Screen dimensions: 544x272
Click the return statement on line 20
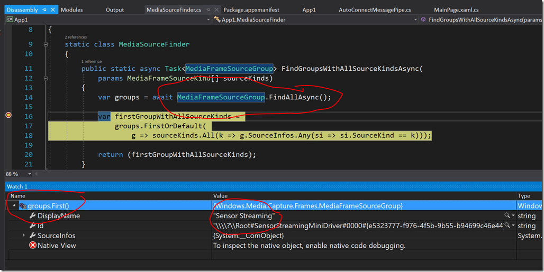[177, 155]
